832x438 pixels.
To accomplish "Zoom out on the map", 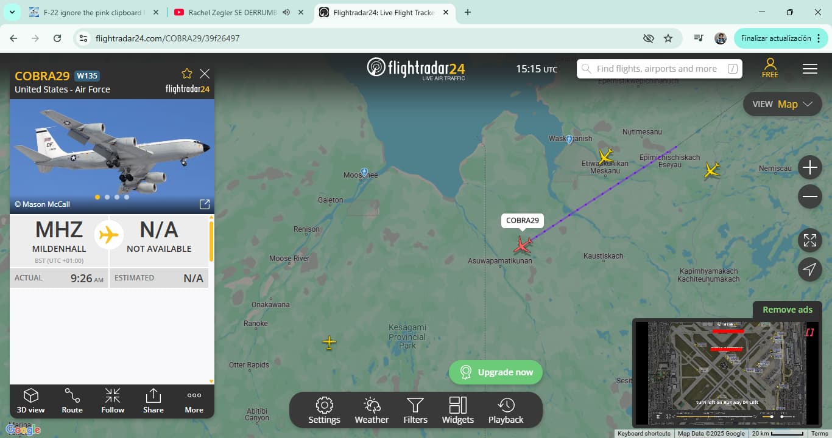I will tap(810, 196).
